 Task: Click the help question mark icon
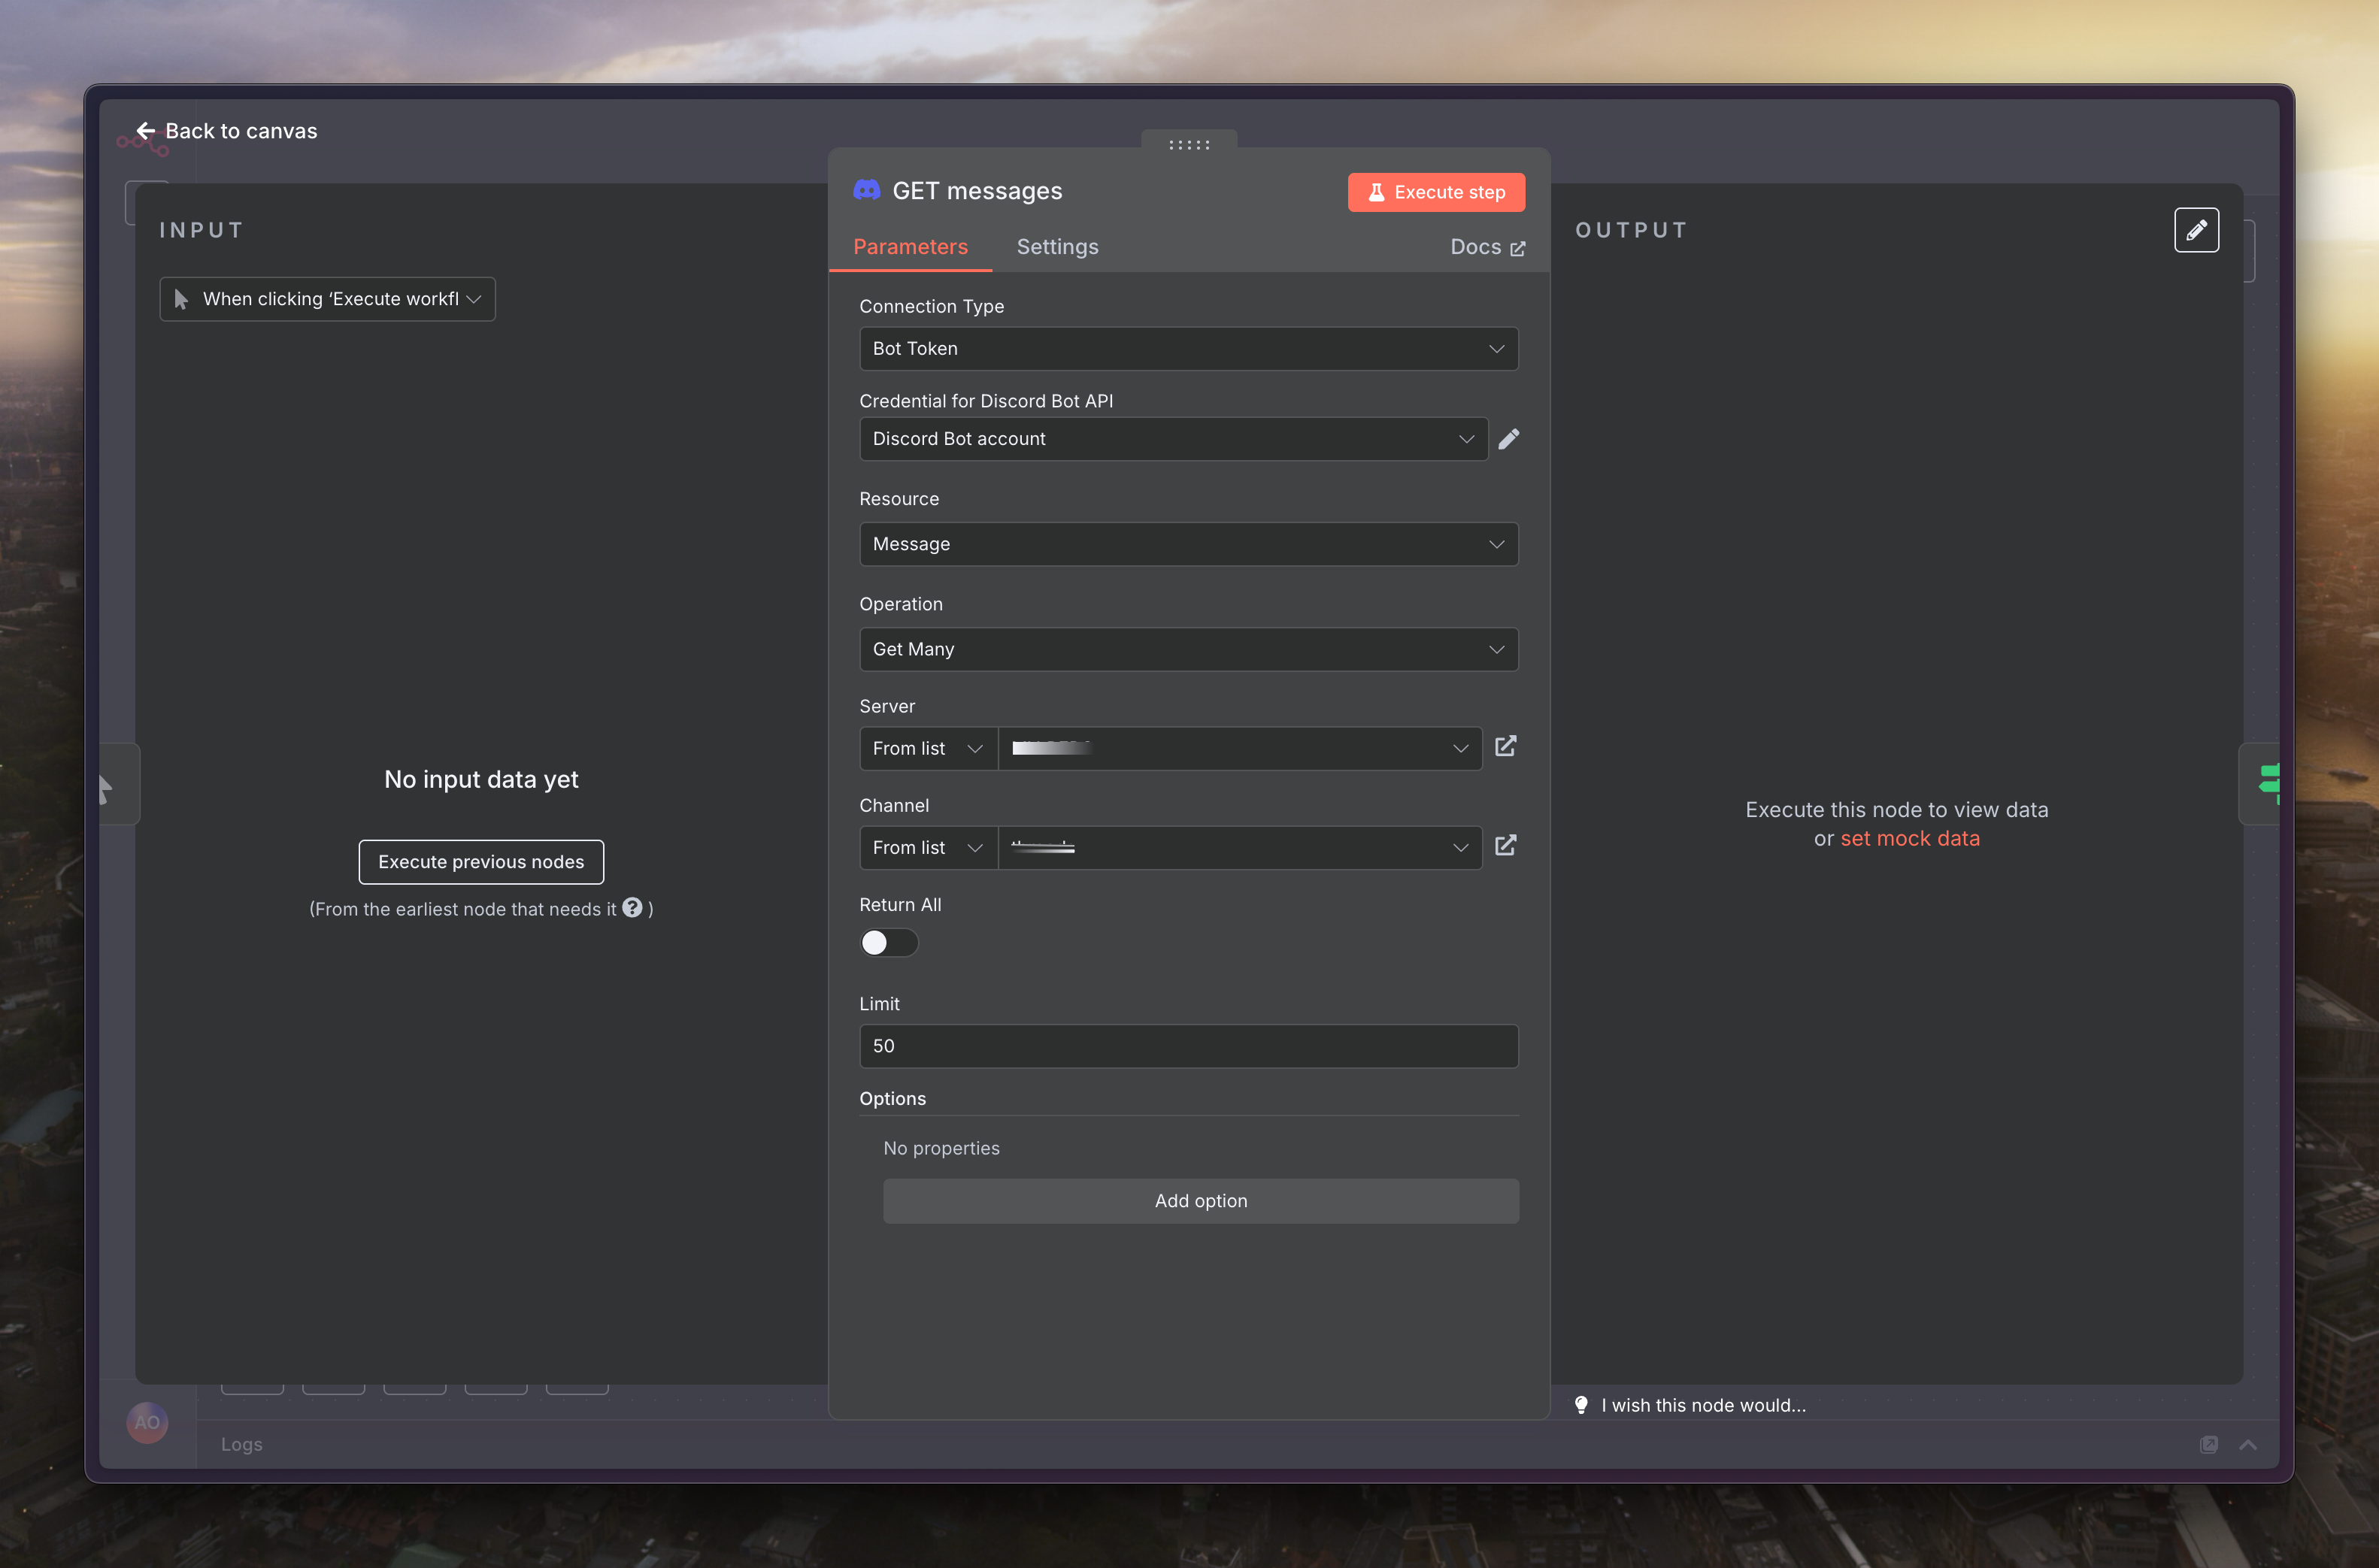point(632,907)
